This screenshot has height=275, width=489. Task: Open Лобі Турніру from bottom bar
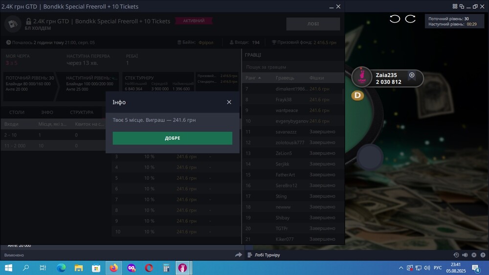[267, 255]
